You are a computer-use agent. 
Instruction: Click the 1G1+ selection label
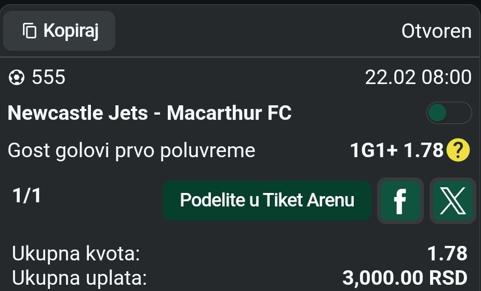pos(374,151)
